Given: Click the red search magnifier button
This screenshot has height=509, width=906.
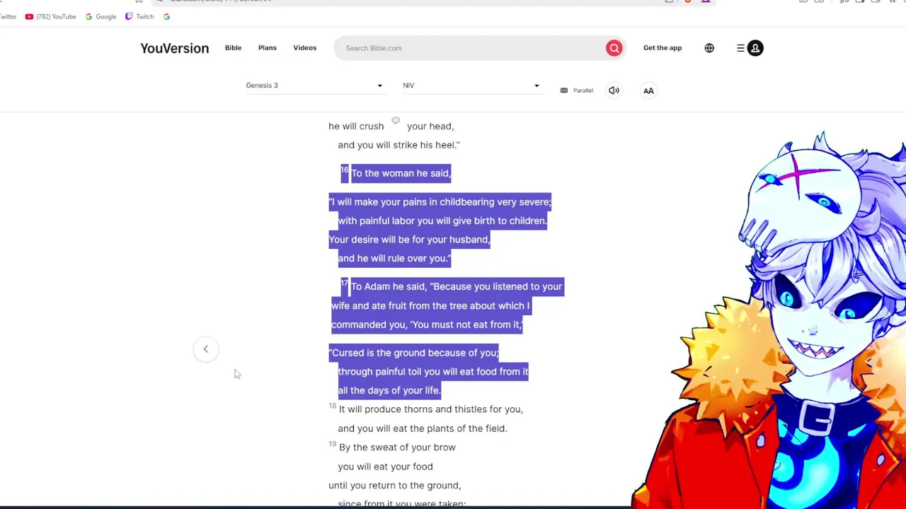Looking at the screenshot, I should click(614, 48).
